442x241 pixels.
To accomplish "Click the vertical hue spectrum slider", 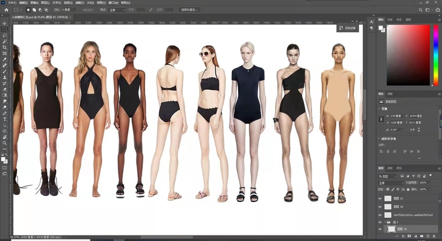I will pyautogui.click(x=436, y=55).
